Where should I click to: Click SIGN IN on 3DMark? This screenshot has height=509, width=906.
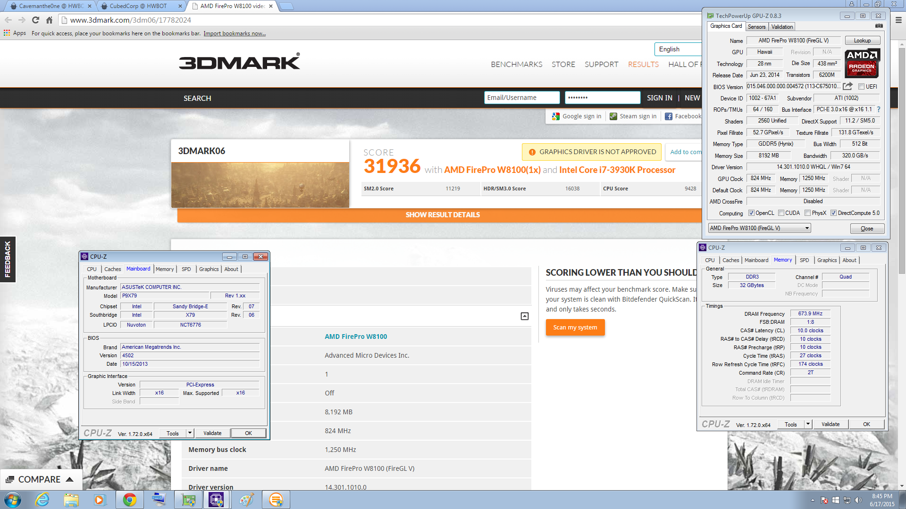pos(659,98)
